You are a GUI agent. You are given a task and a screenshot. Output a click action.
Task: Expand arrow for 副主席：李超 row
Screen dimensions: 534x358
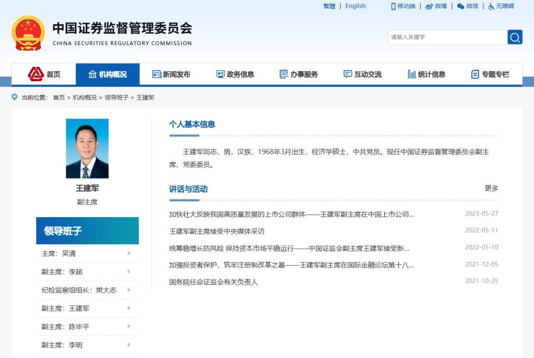coord(129,271)
